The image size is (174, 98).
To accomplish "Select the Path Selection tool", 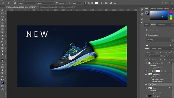I will (2, 64).
